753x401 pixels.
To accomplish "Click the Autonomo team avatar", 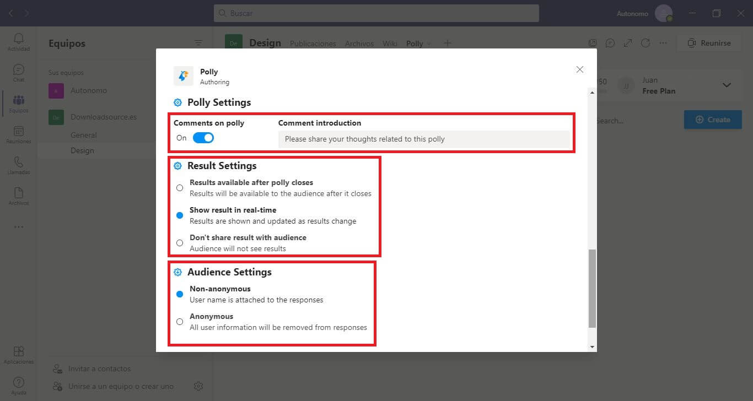I will click(x=56, y=91).
